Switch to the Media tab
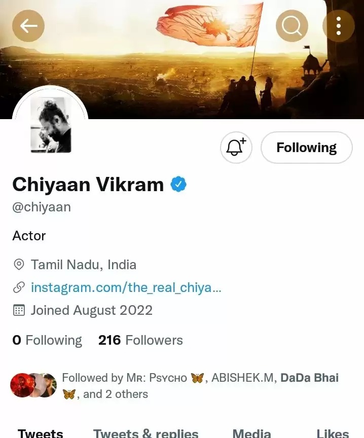This screenshot has width=364, height=438. coord(251,432)
